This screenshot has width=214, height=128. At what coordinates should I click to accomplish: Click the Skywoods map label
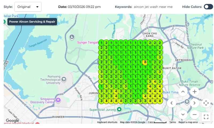click(x=183, y=60)
